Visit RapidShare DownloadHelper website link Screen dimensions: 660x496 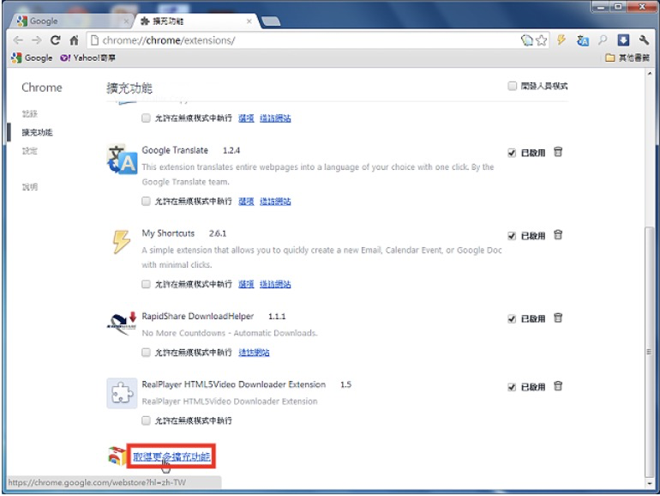click(254, 353)
